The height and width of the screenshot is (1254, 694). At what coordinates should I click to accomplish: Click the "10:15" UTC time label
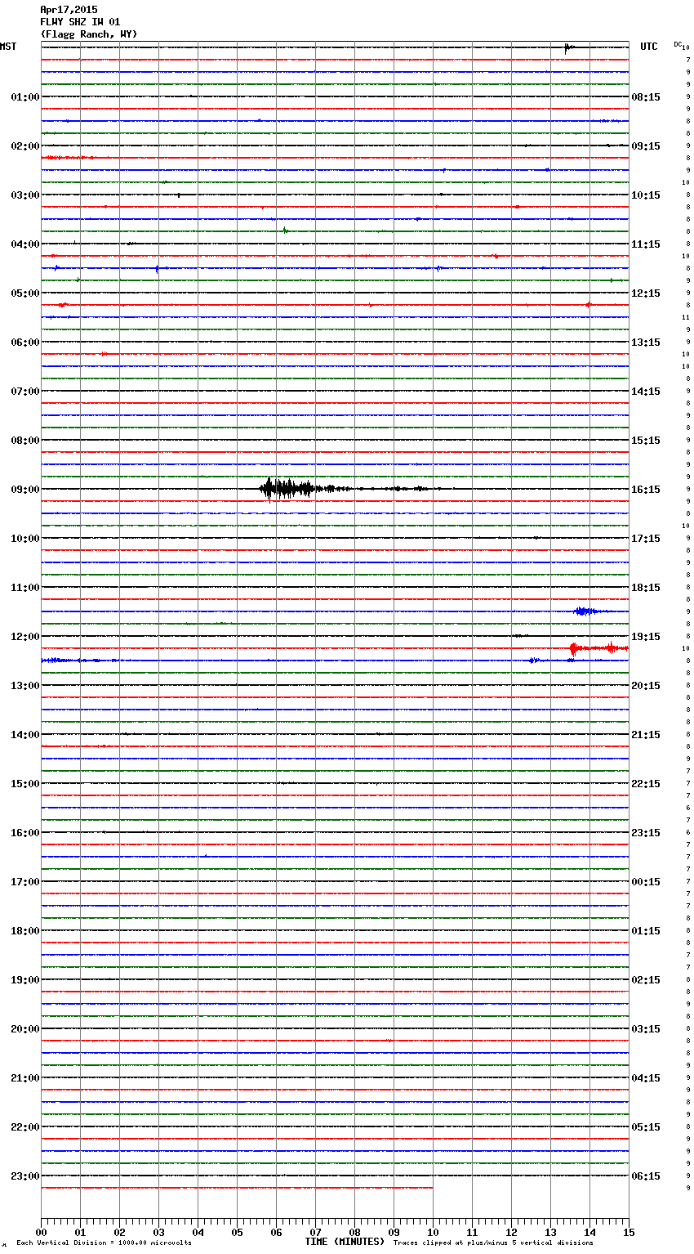[x=646, y=195]
